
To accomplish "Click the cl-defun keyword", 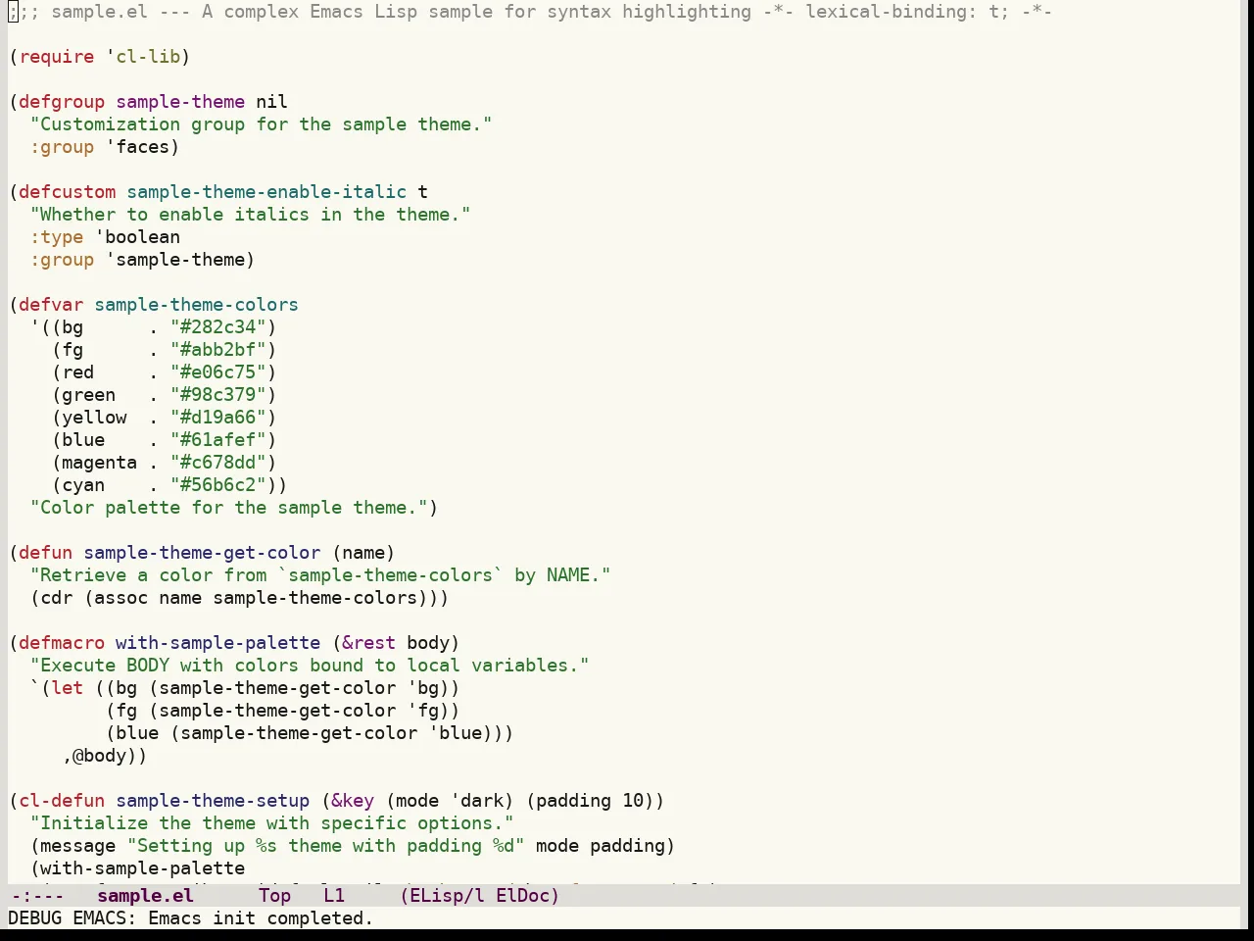I will click(62, 801).
